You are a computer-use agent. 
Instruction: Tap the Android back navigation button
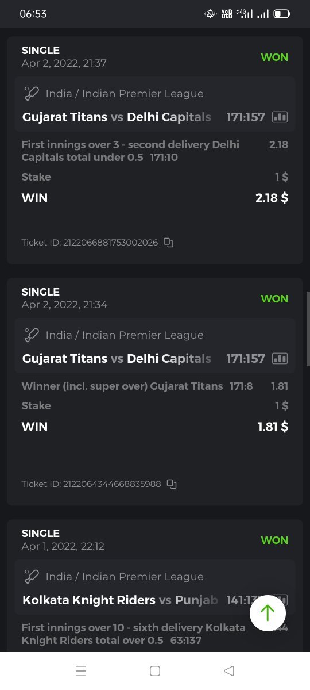228,671
